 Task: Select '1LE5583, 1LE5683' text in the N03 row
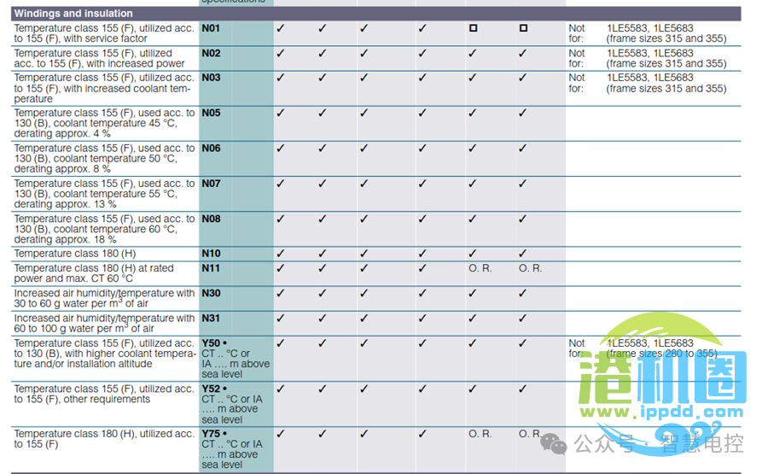tap(649, 78)
